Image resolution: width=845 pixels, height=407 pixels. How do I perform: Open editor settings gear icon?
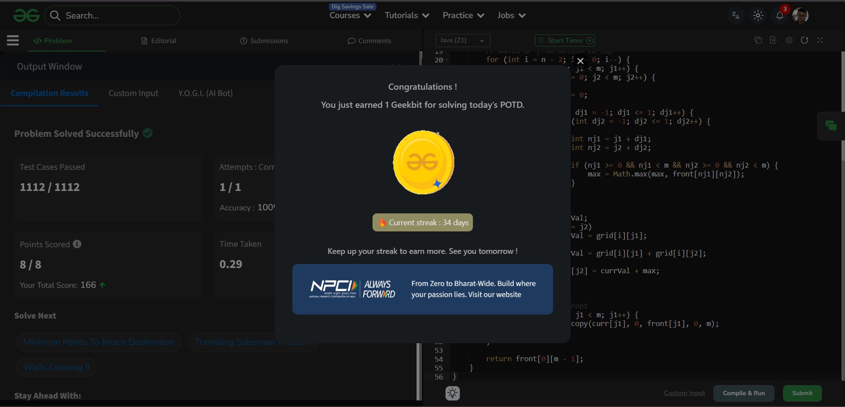(x=789, y=40)
